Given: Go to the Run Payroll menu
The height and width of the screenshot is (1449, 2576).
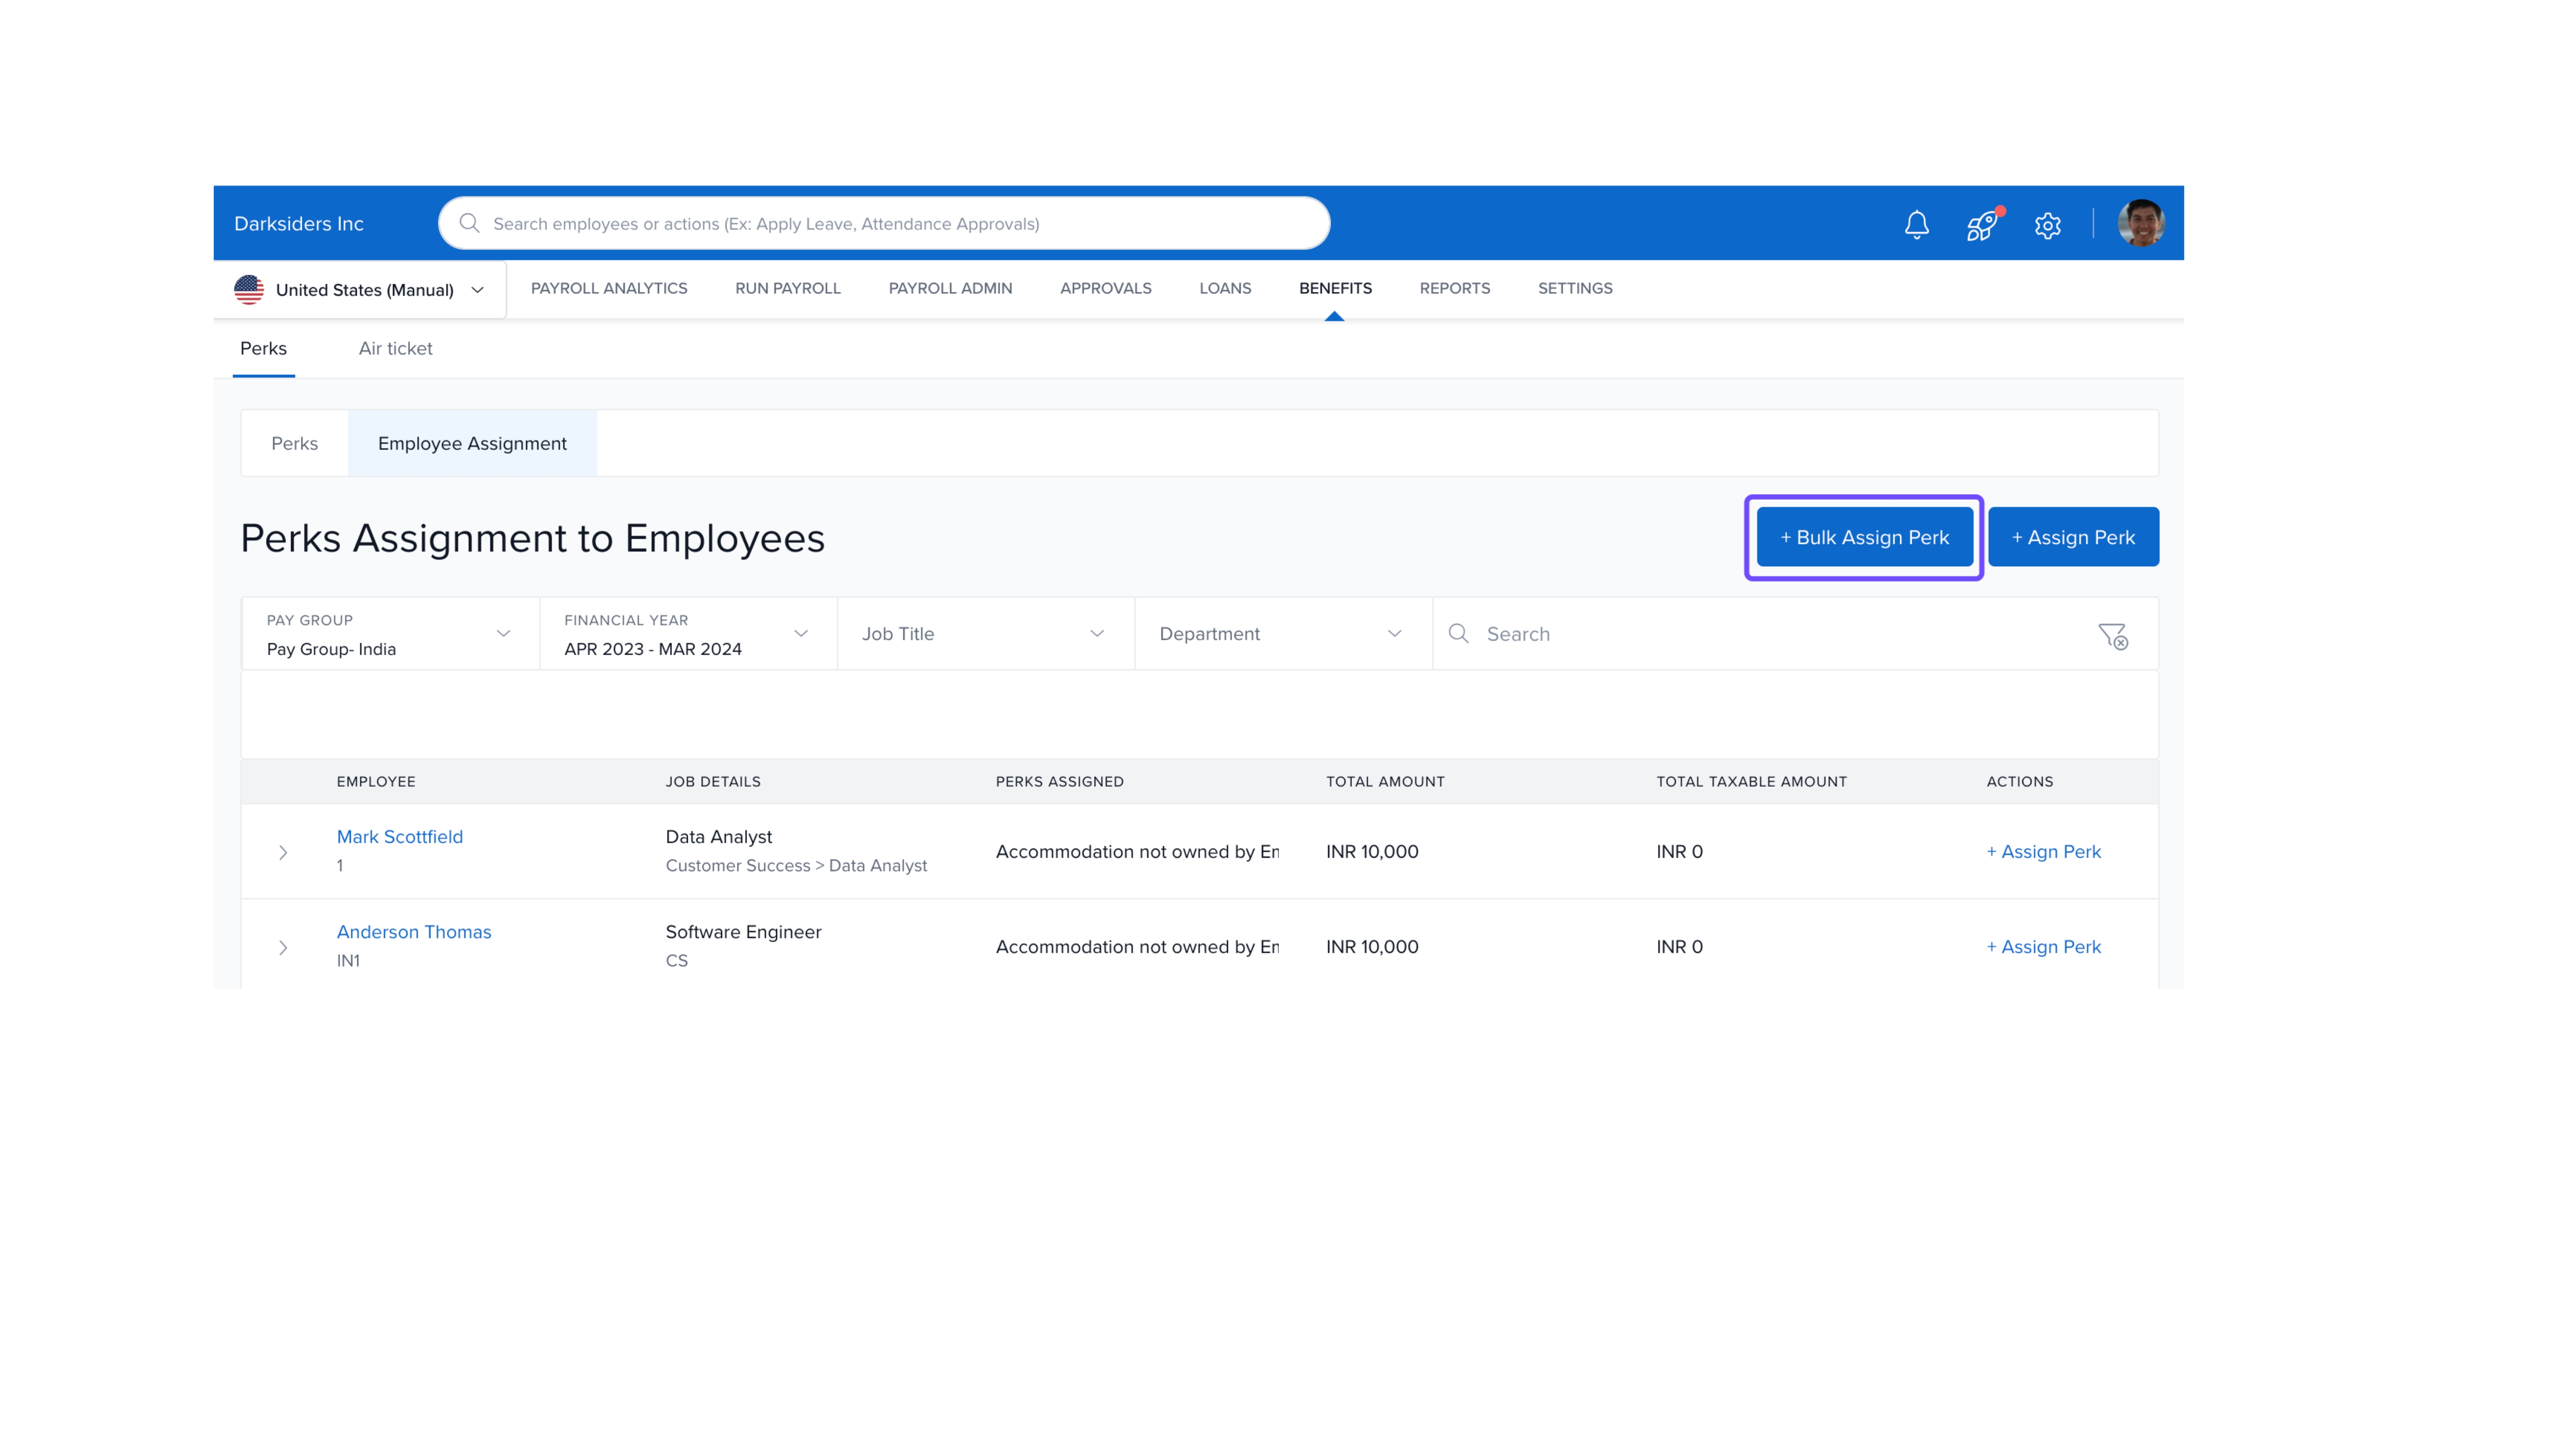Looking at the screenshot, I should tap(787, 288).
